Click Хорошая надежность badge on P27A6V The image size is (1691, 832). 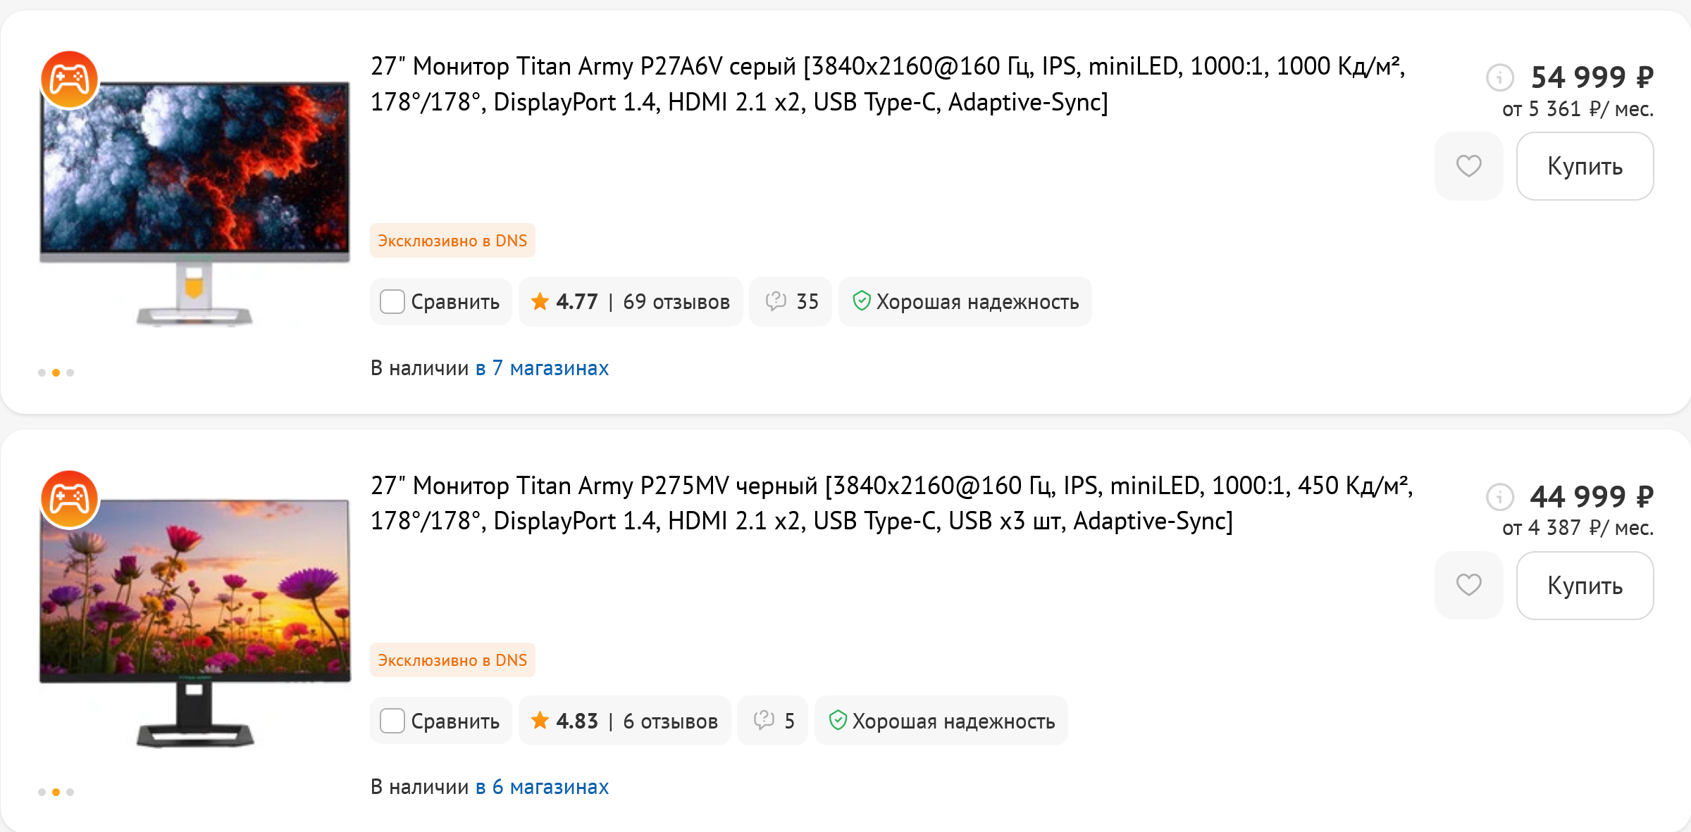tap(965, 302)
